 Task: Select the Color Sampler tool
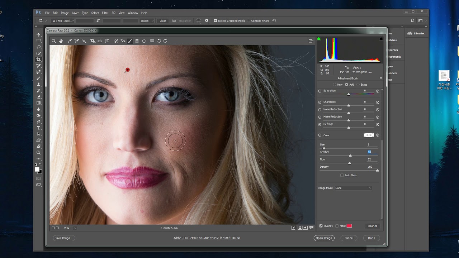tap(76, 41)
